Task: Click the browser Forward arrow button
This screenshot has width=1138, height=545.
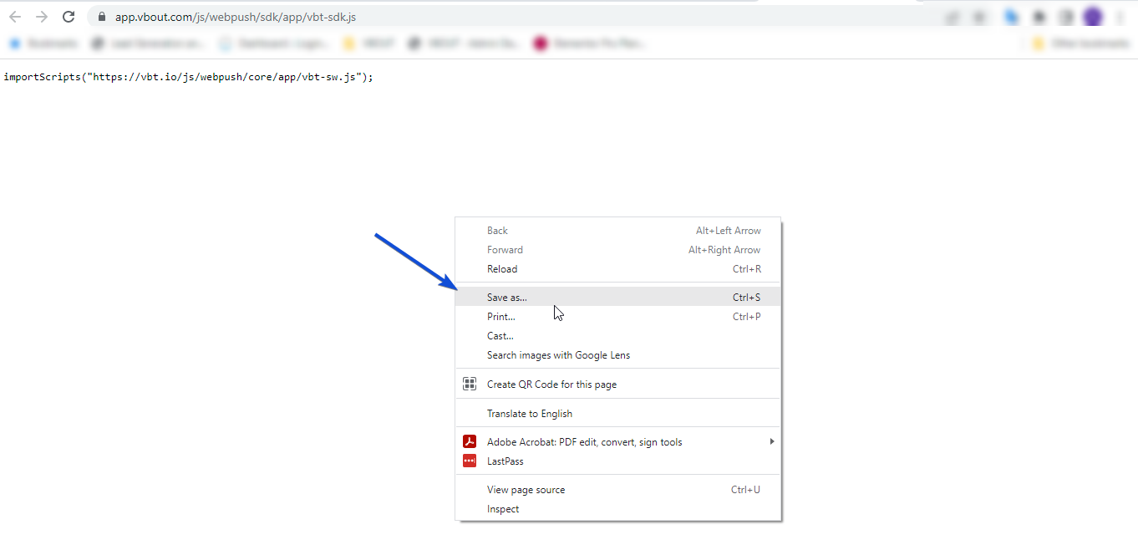Action: click(42, 17)
